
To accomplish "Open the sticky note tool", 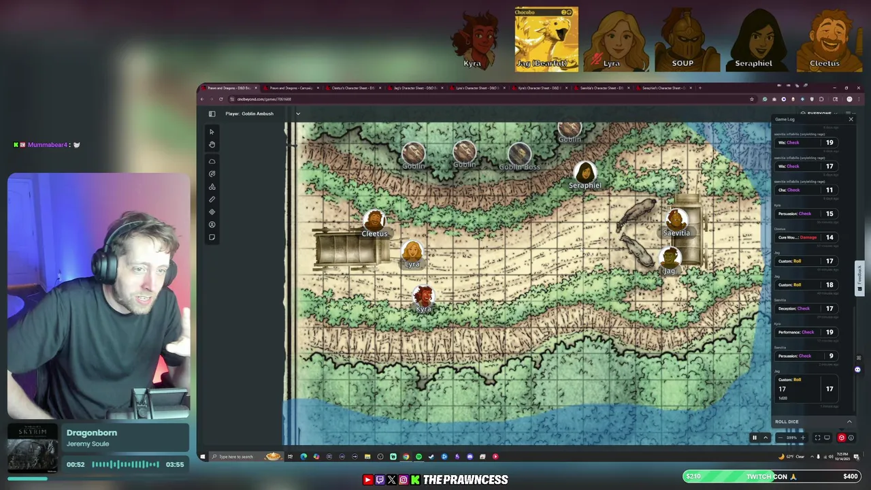I will [212, 238].
